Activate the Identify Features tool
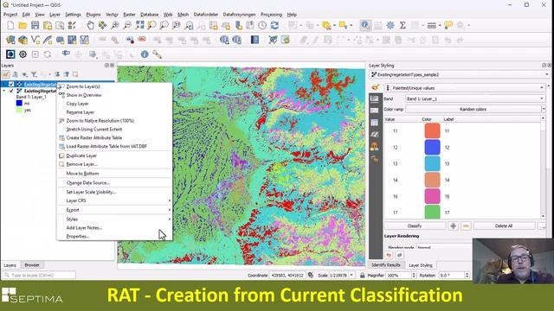554x311 pixels. pos(365,25)
